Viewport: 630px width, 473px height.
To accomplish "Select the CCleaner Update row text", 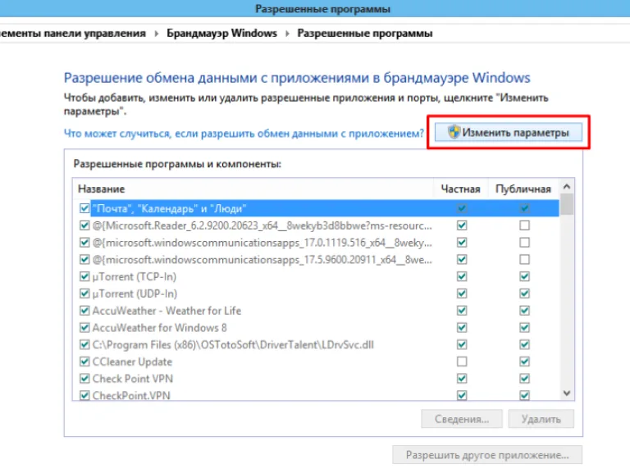I will [x=132, y=362].
